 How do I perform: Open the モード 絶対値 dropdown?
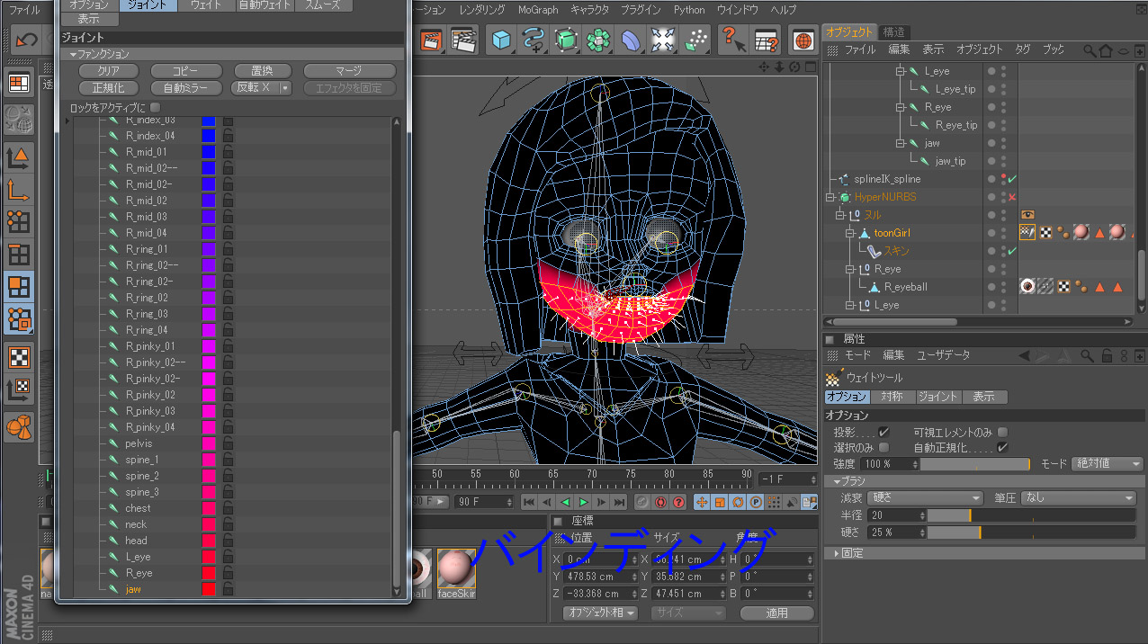pos(1108,464)
